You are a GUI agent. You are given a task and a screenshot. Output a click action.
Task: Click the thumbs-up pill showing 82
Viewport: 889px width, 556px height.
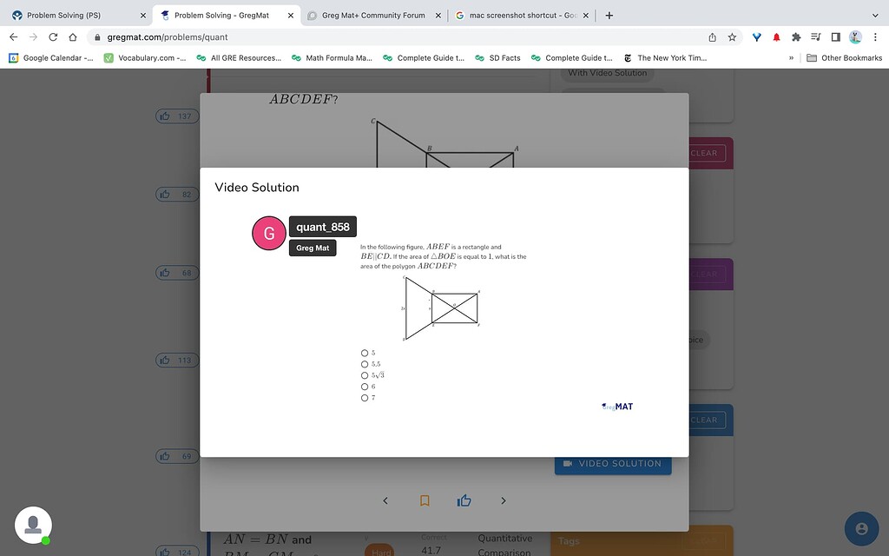[x=177, y=195]
